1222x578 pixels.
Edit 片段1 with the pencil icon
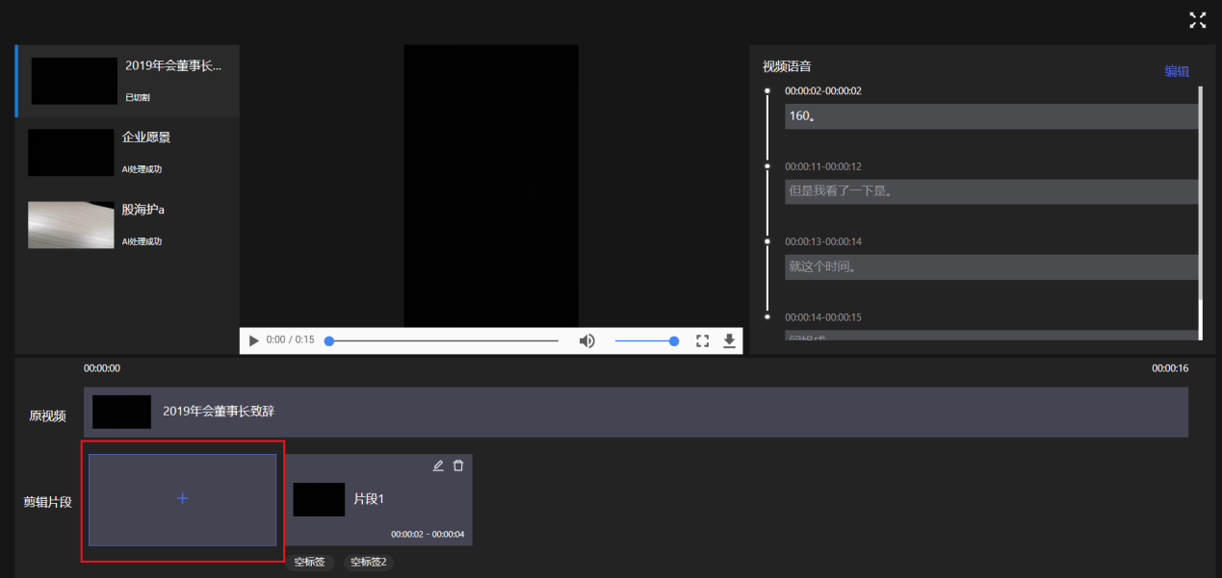pos(438,465)
